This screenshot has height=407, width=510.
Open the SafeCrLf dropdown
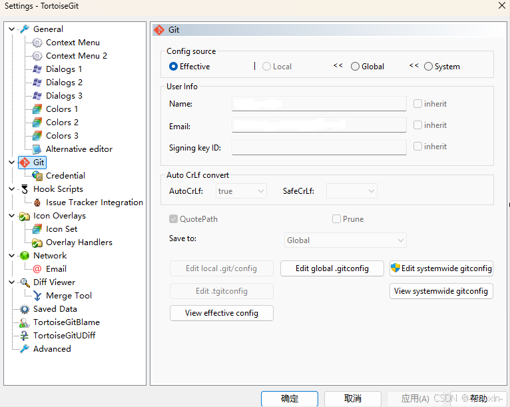(352, 191)
